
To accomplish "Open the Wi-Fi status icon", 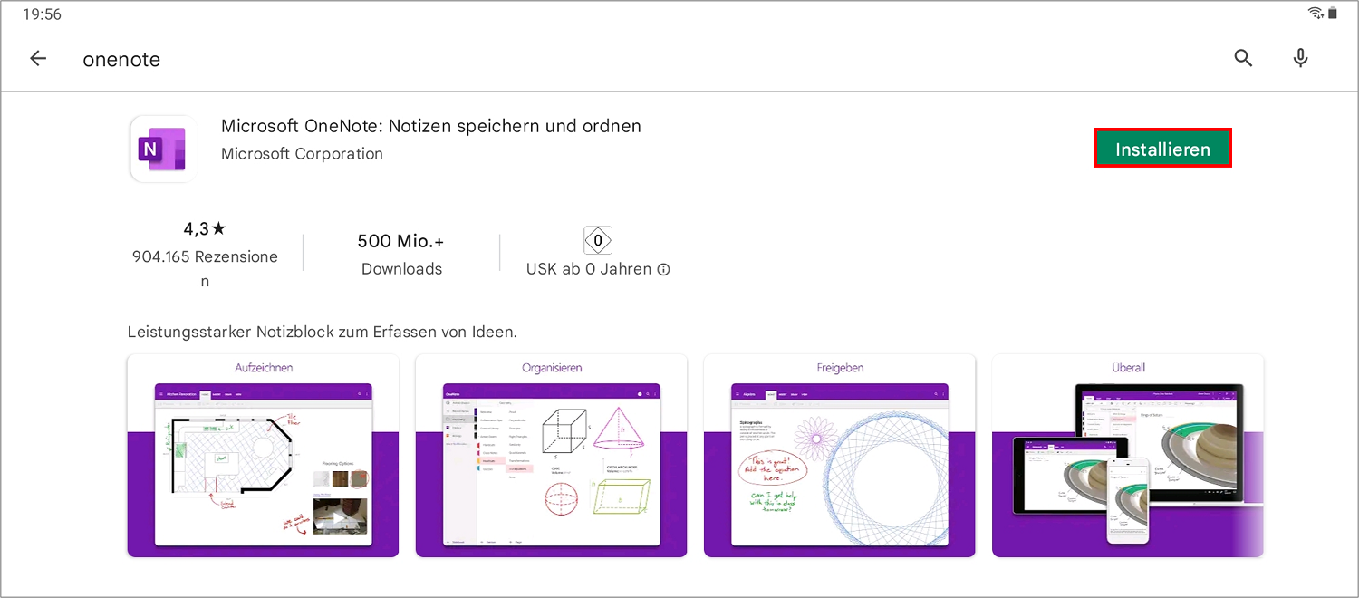I will [x=1316, y=13].
